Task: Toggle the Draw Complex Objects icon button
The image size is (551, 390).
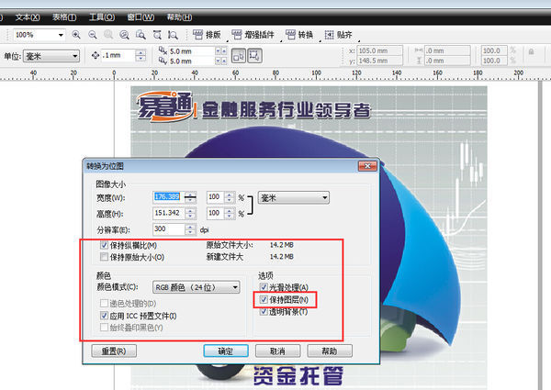Action: [x=254, y=55]
